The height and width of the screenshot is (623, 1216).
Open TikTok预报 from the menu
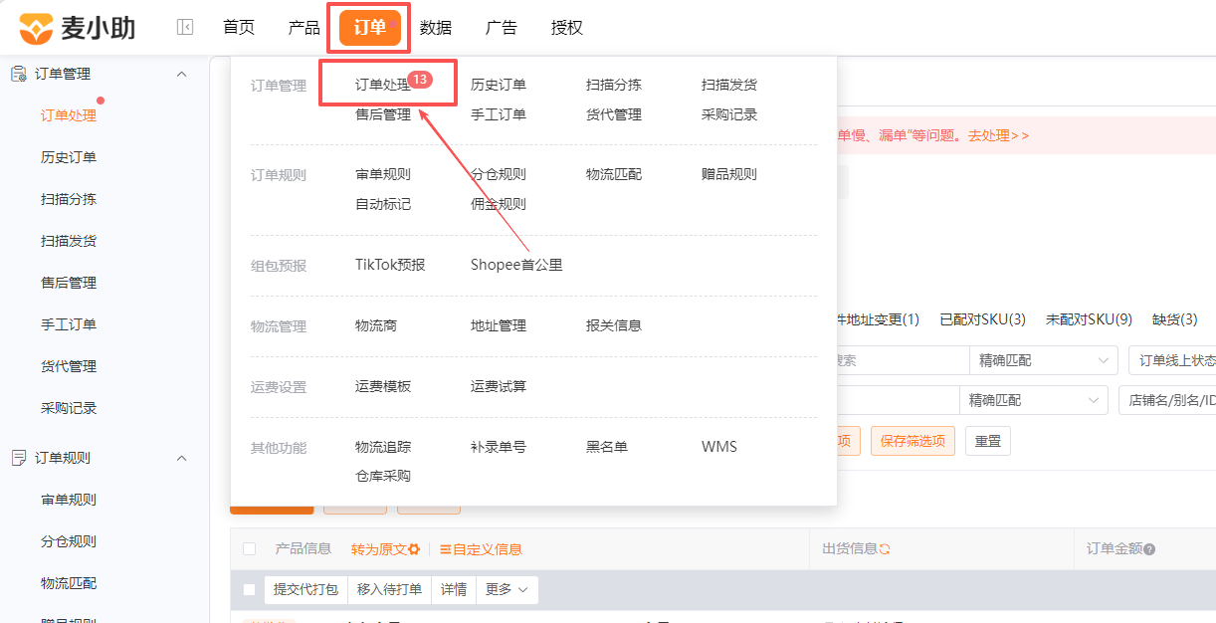pyautogui.click(x=390, y=265)
